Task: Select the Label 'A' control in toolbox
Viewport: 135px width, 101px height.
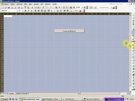Action: click(x=133, y=81)
